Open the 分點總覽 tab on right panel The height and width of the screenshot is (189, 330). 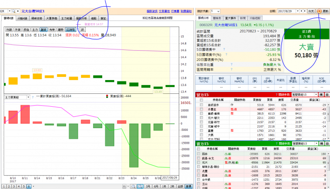tap(255, 18)
